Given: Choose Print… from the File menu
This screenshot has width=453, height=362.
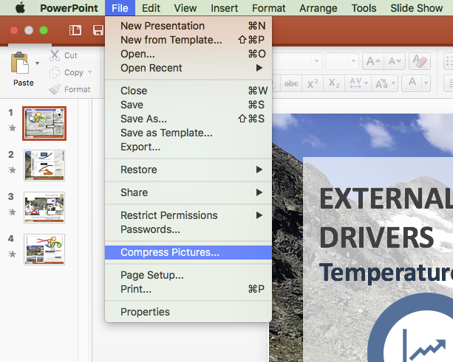Looking at the screenshot, I should [x=188, y=289].
